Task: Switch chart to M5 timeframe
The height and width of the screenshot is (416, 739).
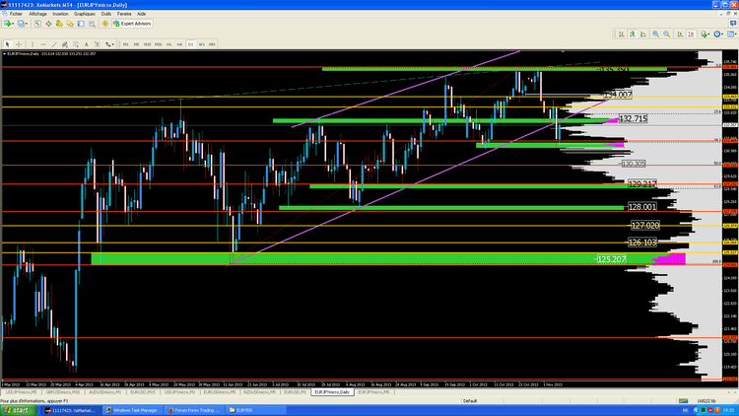Action: (x=136, y=44)
